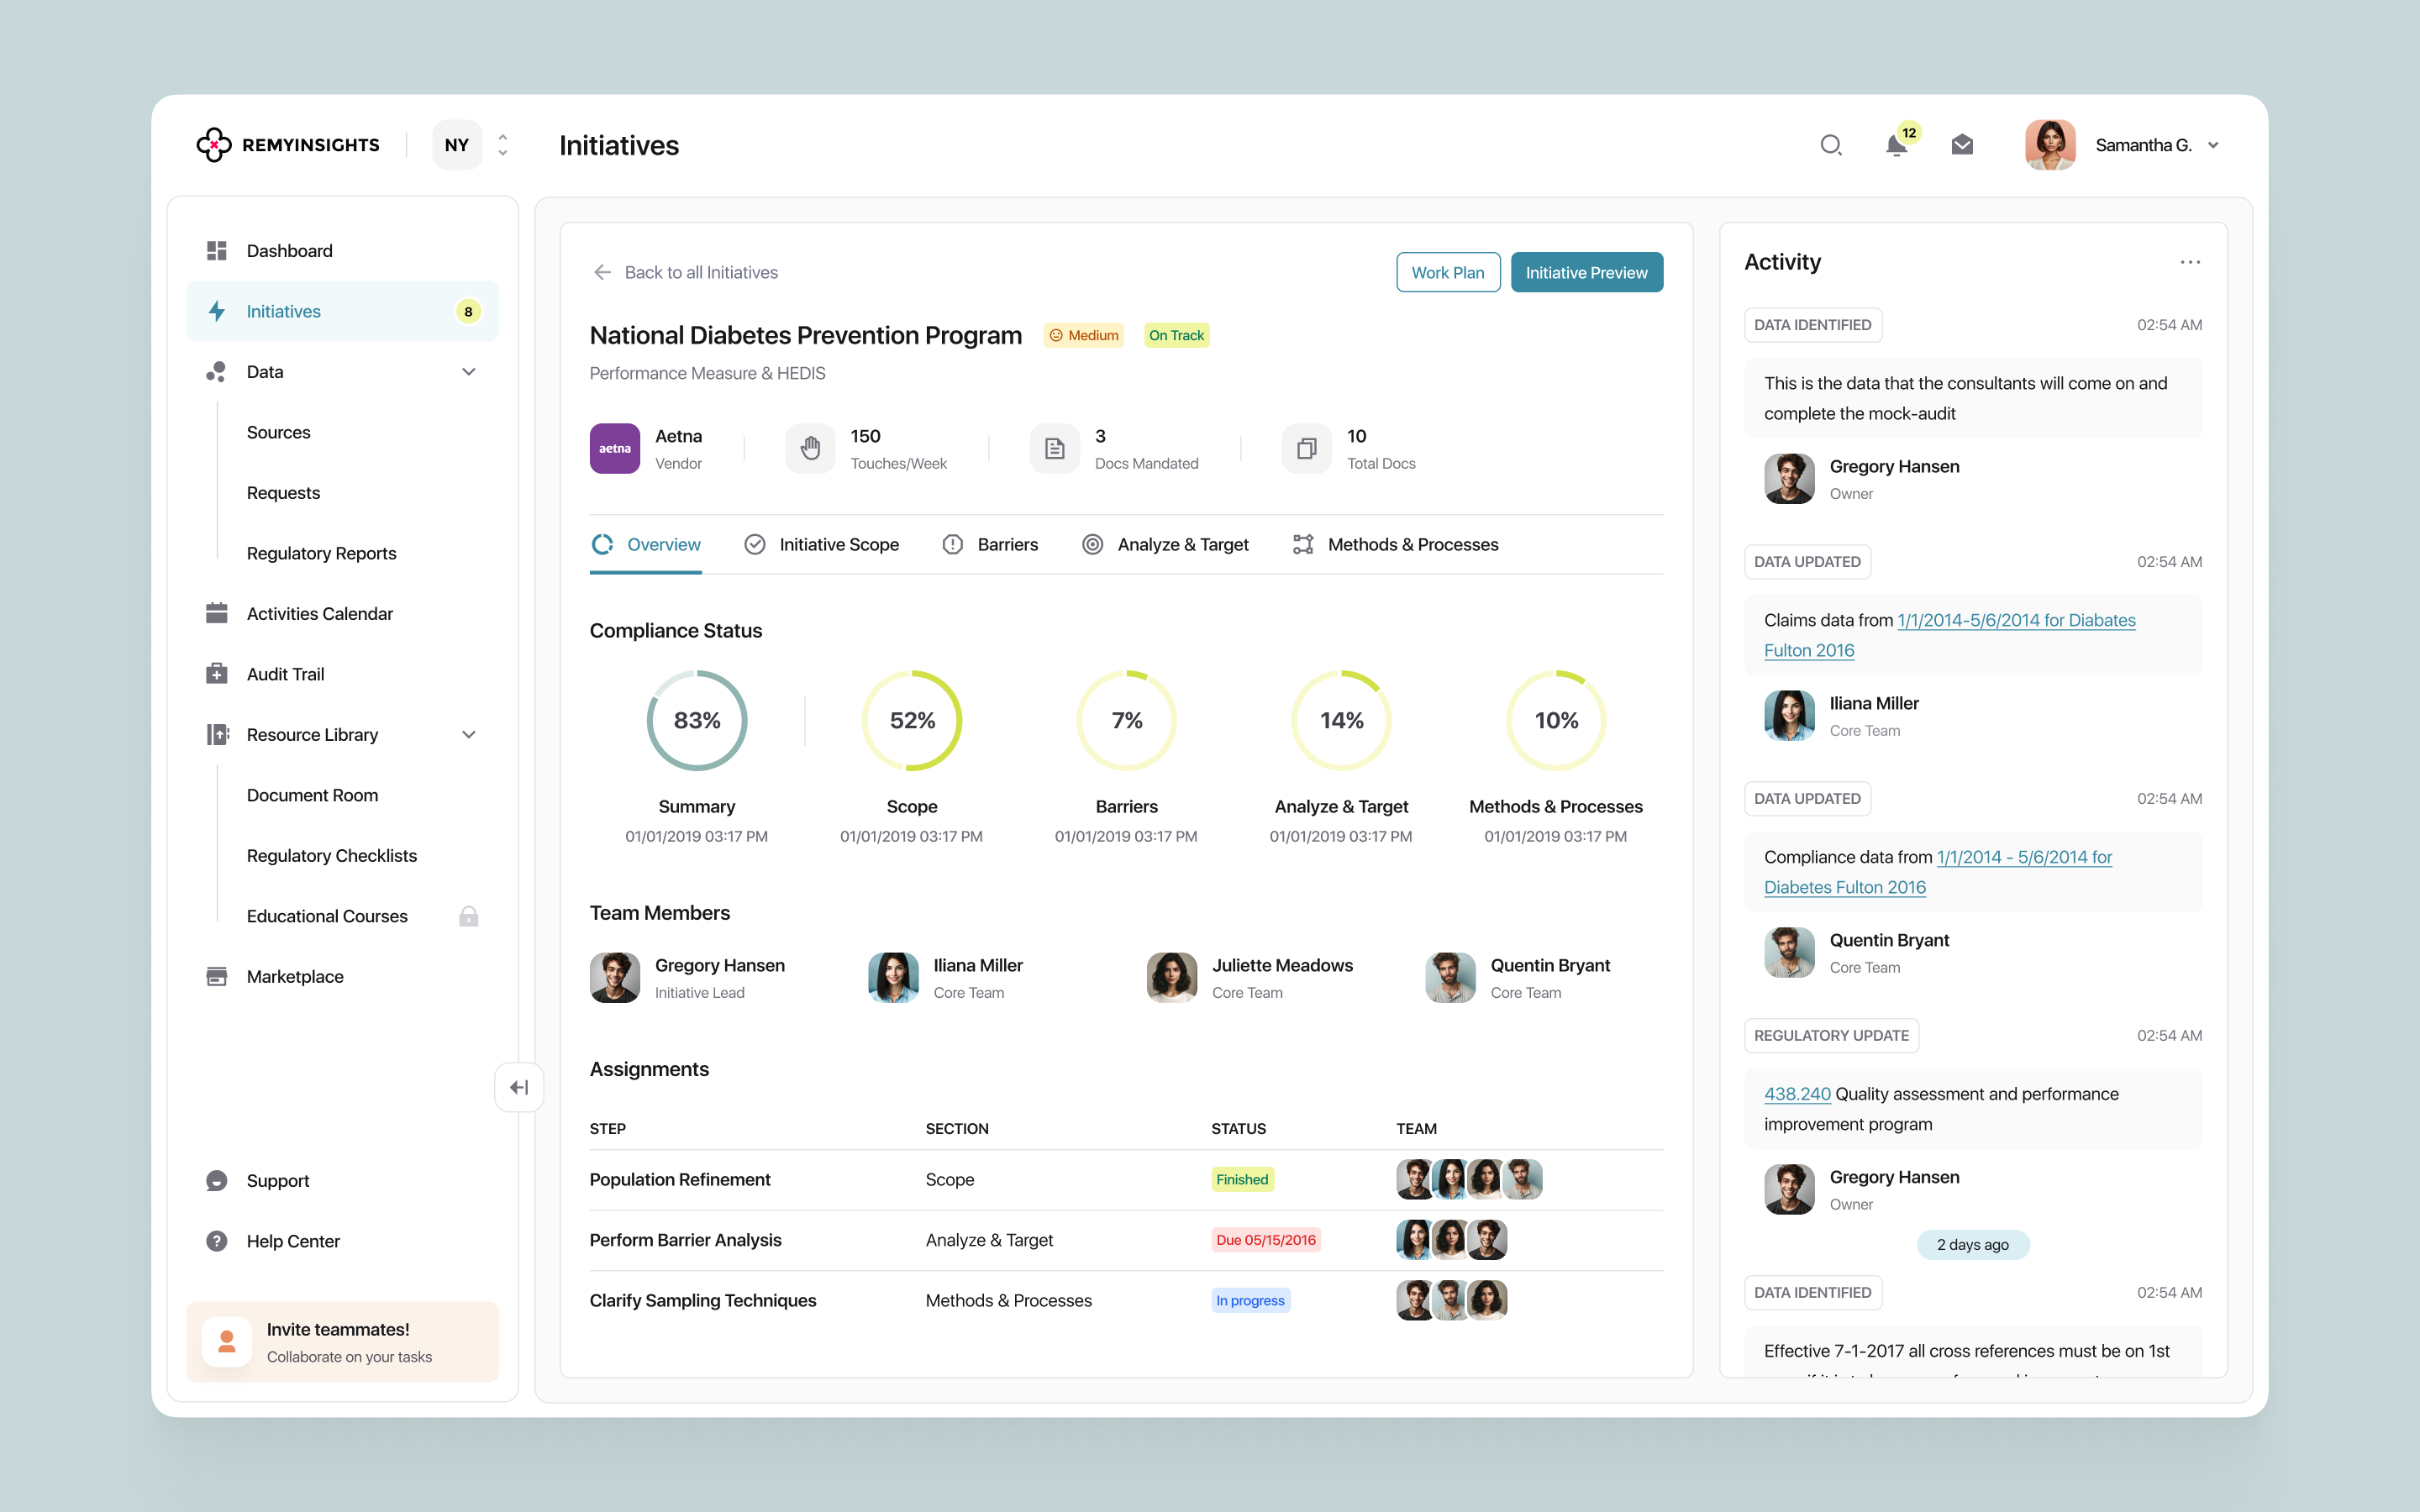This screenshot has width=2420, height=1512.
Task: Click the Invite teammates card
Action: (x=342, y=1342)
